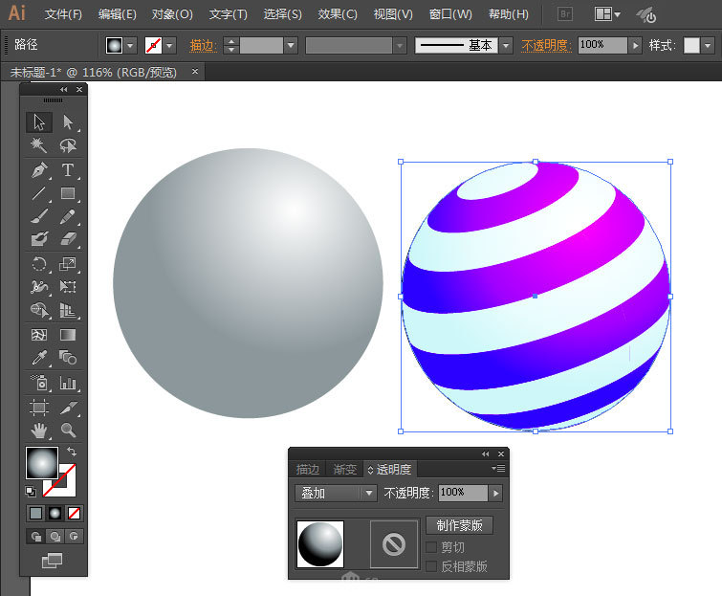The image size is (722, 596).
Task: Click the Rectangle shape tool
Action: [68, 193]
